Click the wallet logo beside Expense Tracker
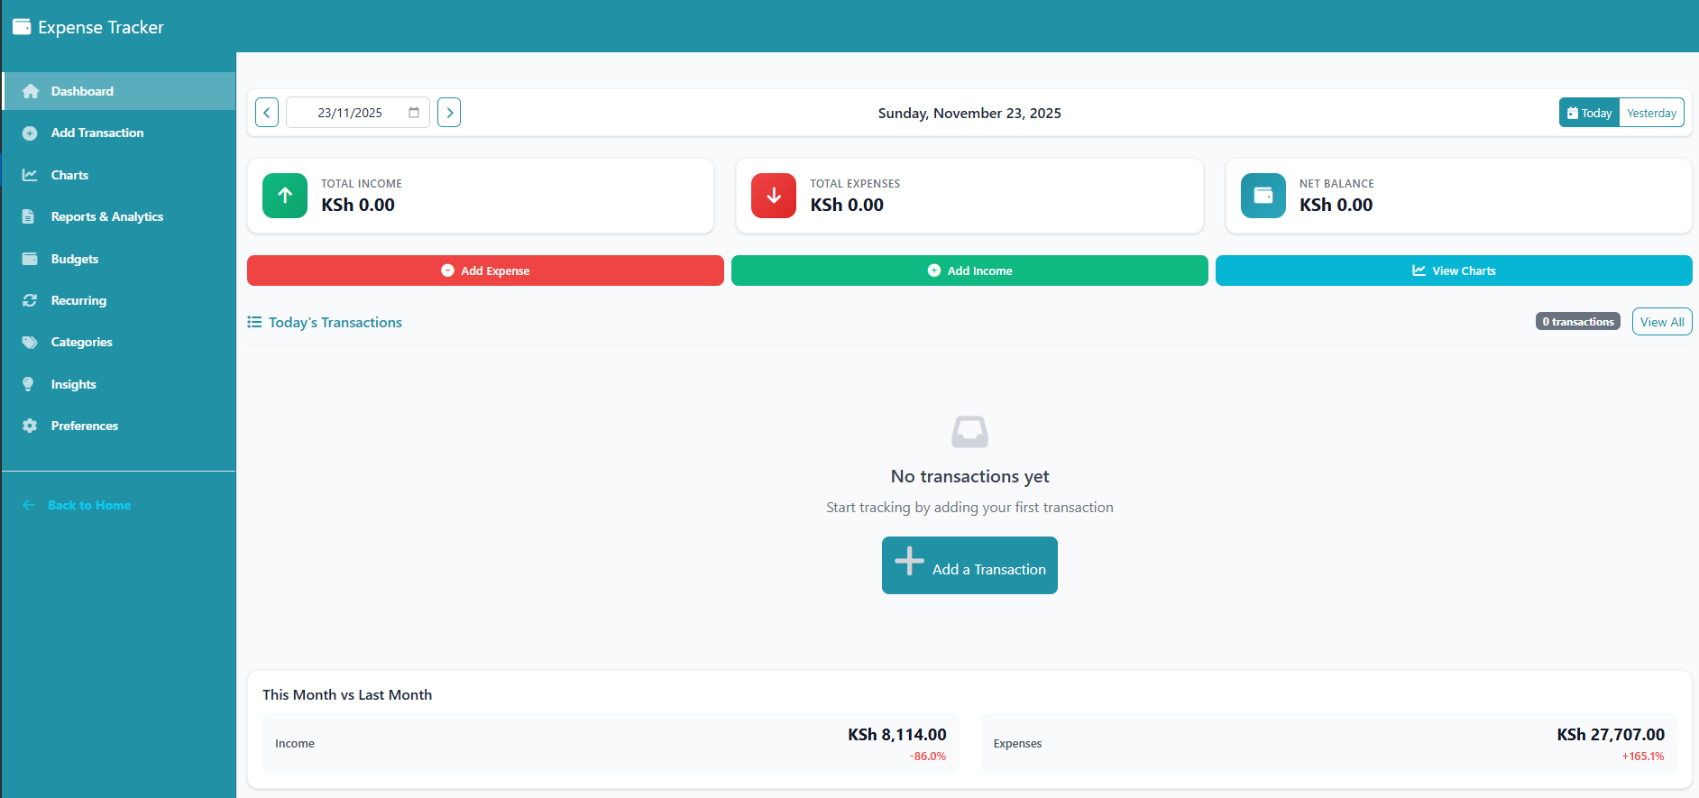The width and height of the screenshot is (1699, 798). (x=22, y=27)
